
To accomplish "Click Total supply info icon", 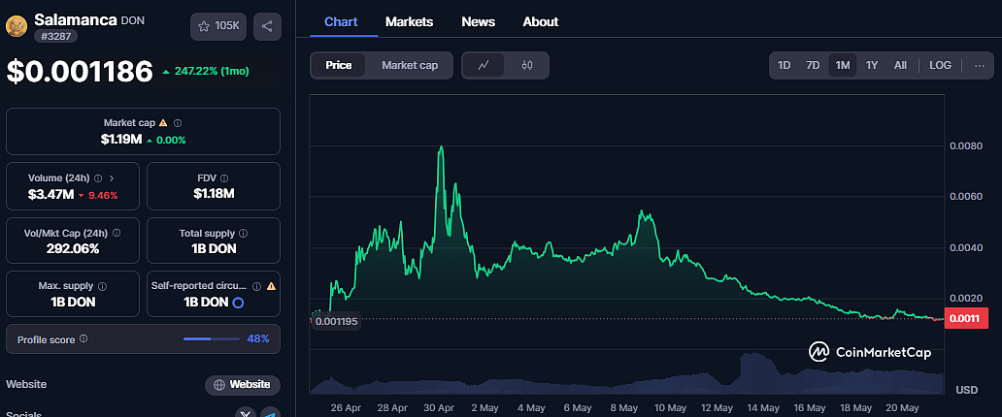I will (244, 233).
